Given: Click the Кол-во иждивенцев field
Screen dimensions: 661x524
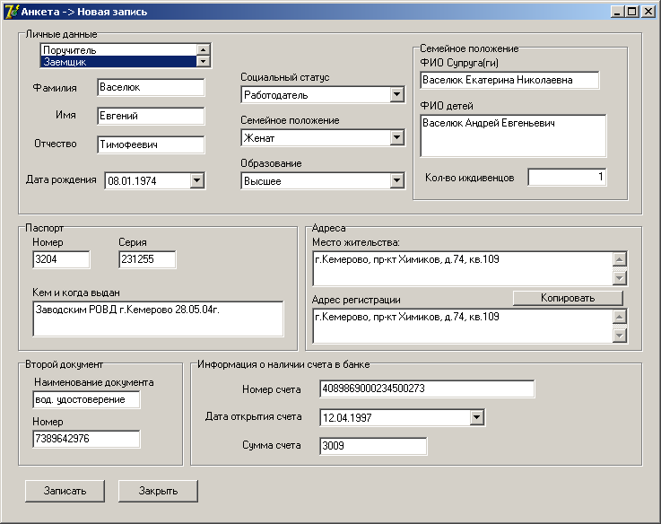Looking at the screenshot, I should [567, 177].
